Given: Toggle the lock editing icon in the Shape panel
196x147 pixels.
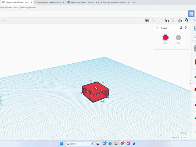Looking at the screenshot, I should (181, 28).
